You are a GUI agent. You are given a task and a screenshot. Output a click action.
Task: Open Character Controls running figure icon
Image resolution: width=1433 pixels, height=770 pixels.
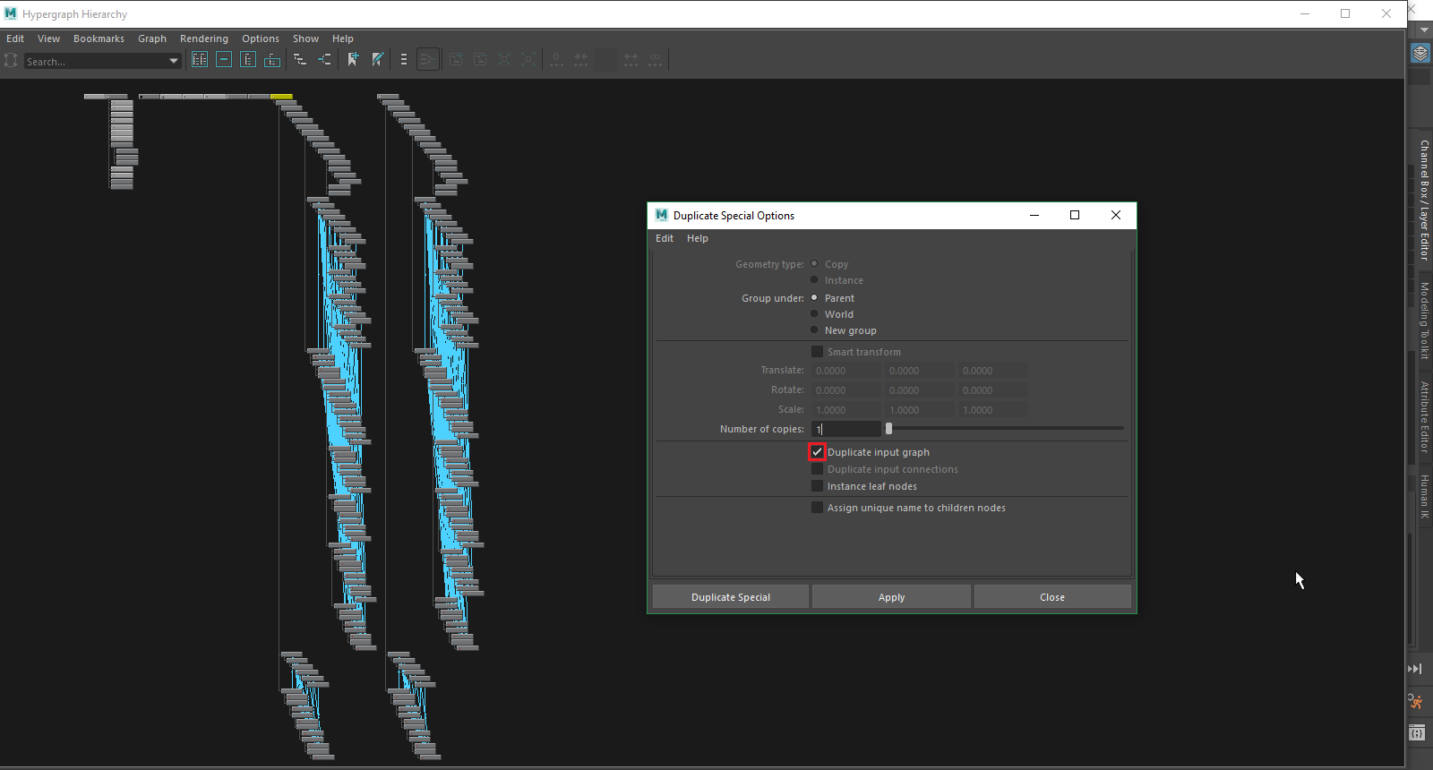pyautogui.click(x=1415, y=701)
